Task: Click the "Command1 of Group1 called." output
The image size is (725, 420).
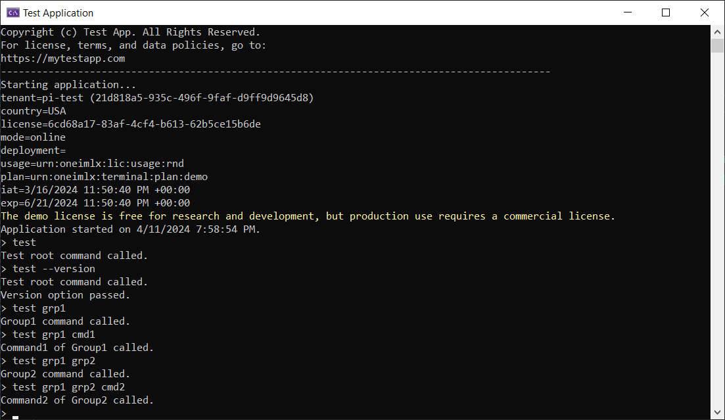Action: point(77,348)
